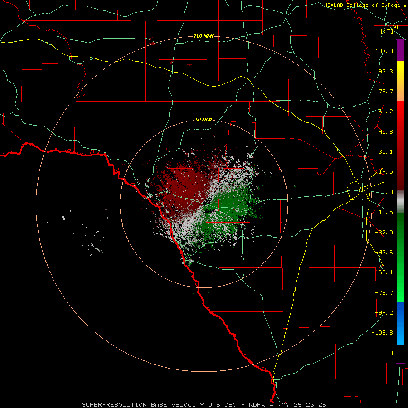Click the 100 NMI range ring label
408x408 pixels.
[x=204, y=36]
